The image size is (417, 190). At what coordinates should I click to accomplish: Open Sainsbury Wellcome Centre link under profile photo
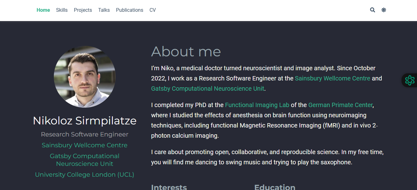pos(84,145)
